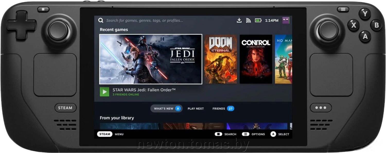The width and height of the screenshot is (386, 153).
Task: Check the battery status icon
Action: coord(258,21)
